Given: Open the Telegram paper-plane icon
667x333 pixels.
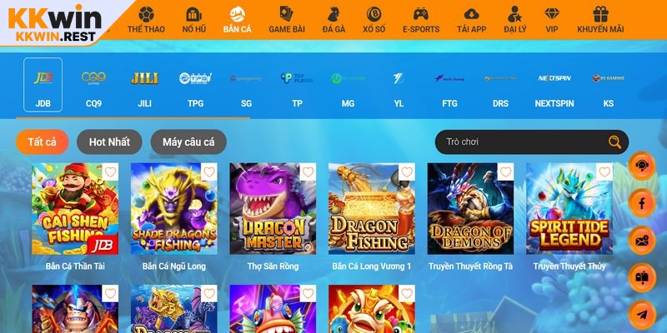Looking at the screenshot, I should tap(641, 315).
